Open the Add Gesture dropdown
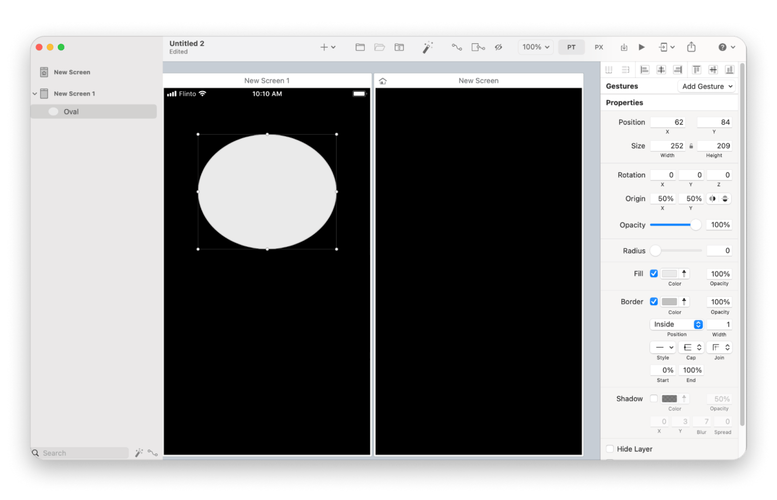This screenshot has height=500, width=777. point(707,86)
